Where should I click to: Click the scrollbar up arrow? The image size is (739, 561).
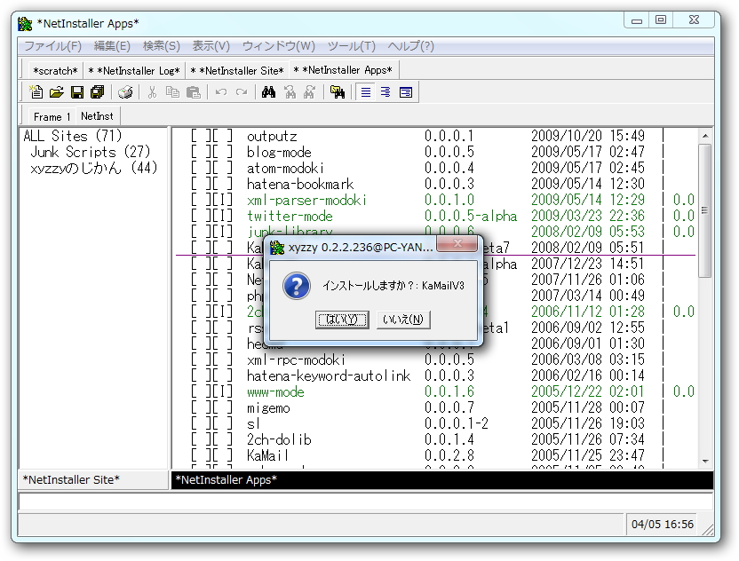(705, 136)
